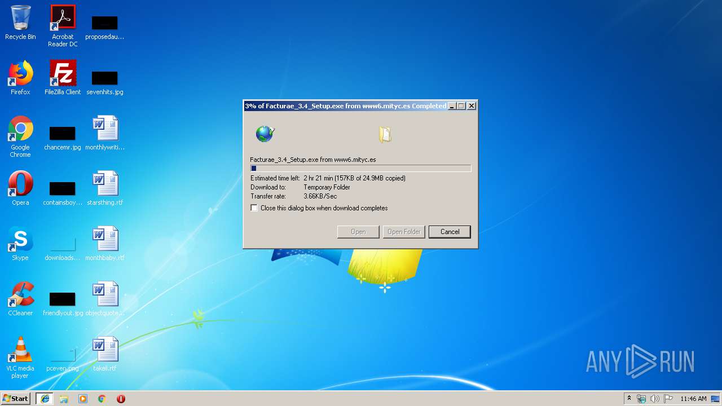This screenshot has height=406, width=722.
Task: Launch CCleaner desktop shortcut
Action: [x=20, y=299]
